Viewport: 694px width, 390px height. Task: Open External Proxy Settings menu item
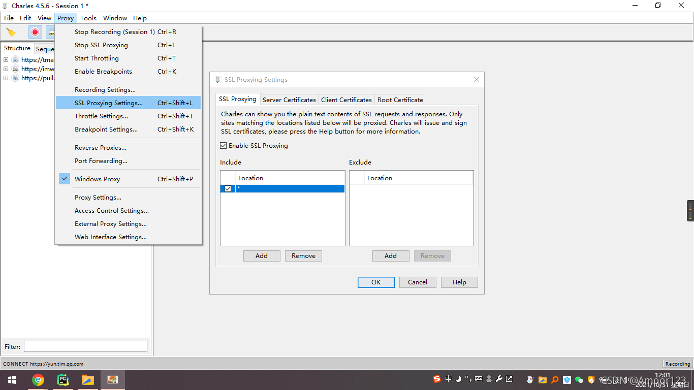129,223
